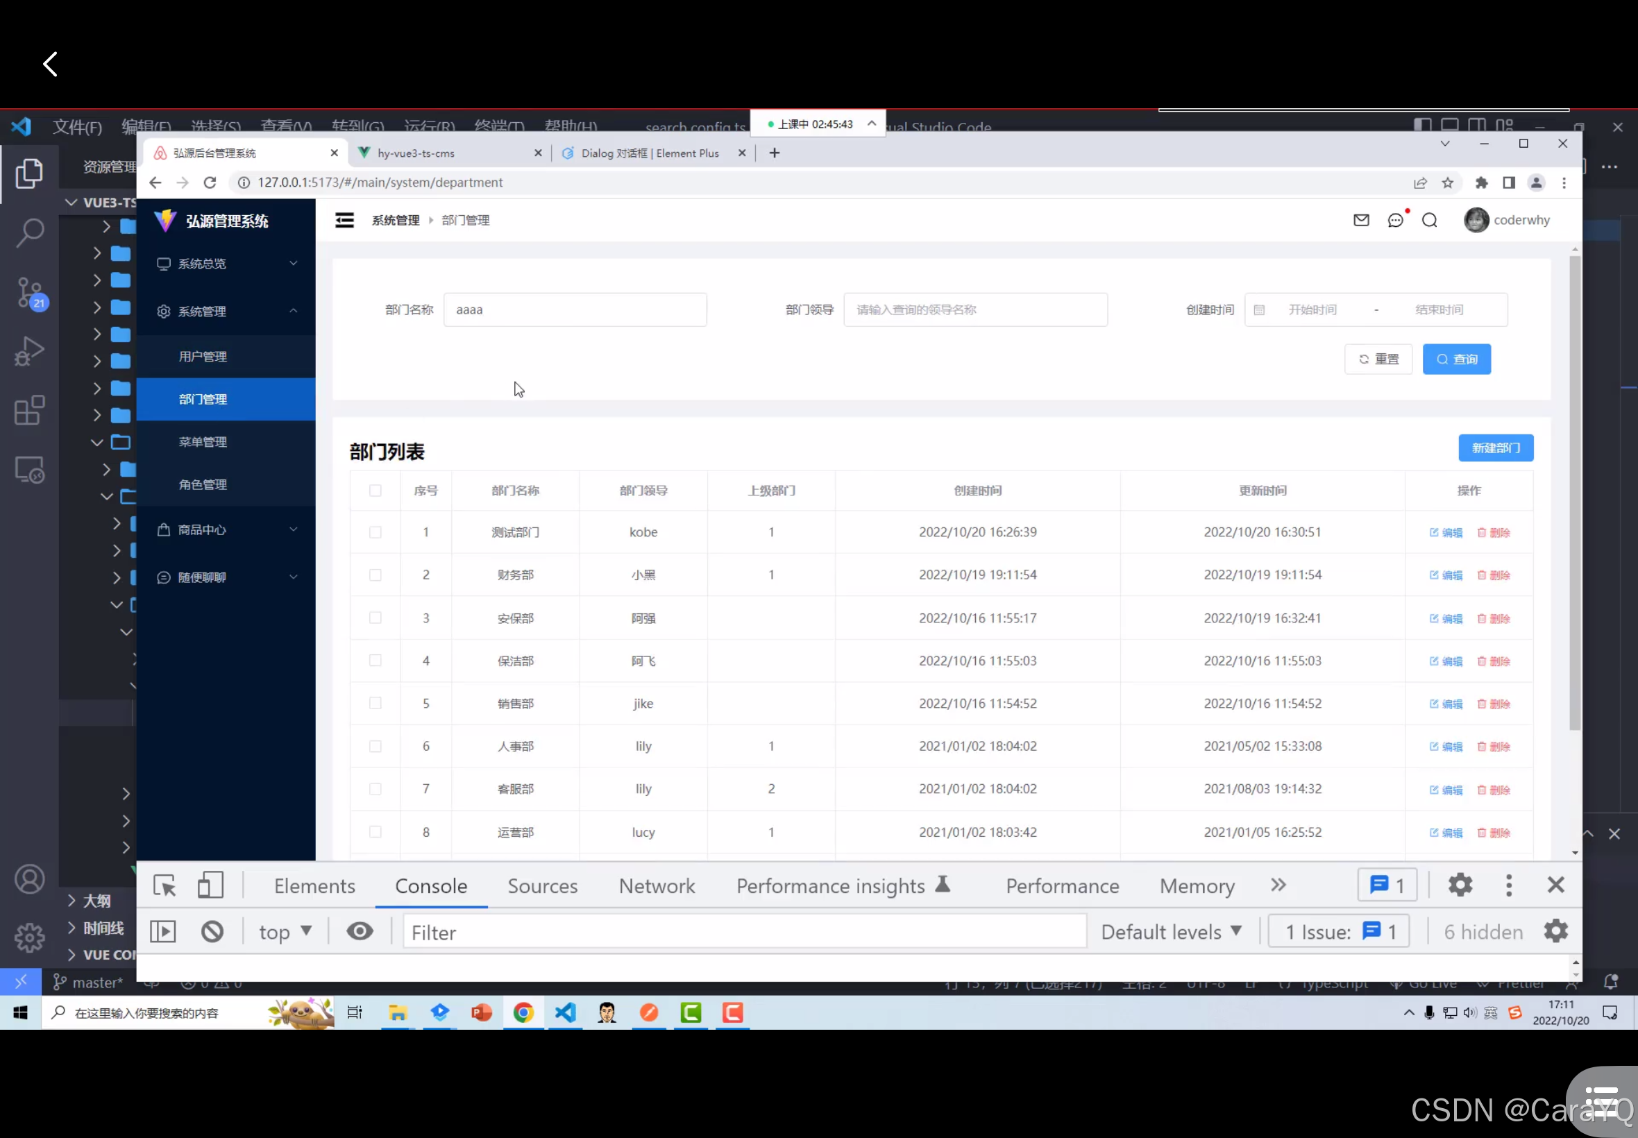Expand 系统总览 sidebar menu
1638x1138 pixels.
226,264
